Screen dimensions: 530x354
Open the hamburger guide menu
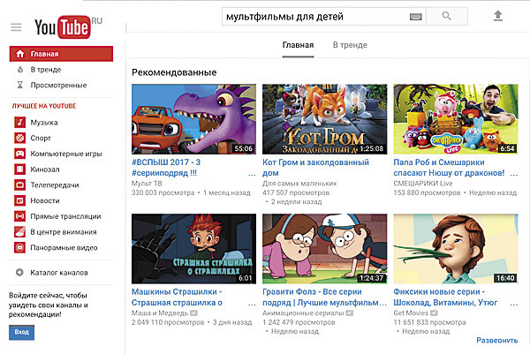[16, 27]
